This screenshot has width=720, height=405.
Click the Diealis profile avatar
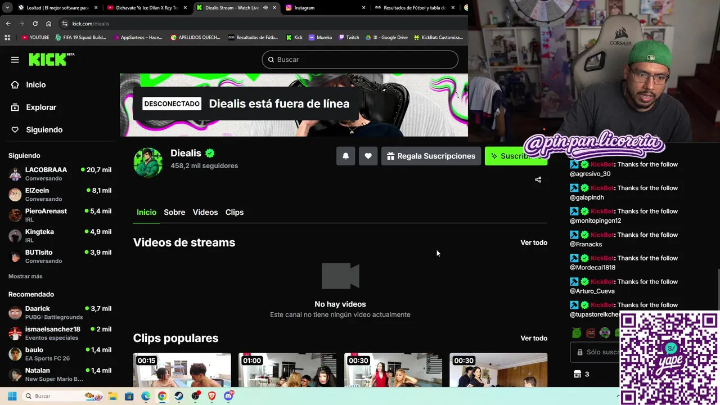(x=148, y=163)
